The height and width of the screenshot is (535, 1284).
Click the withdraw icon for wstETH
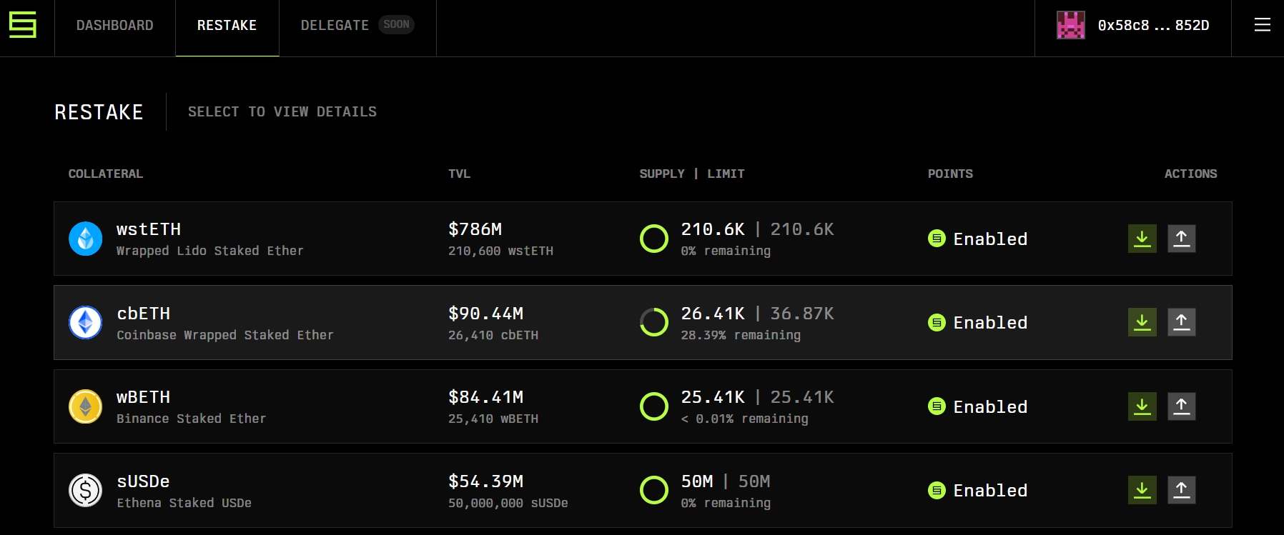point(1181,239)
